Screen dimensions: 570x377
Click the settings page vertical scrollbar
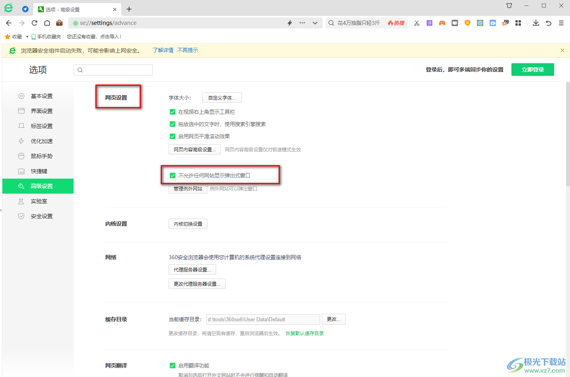pos(568,134)
